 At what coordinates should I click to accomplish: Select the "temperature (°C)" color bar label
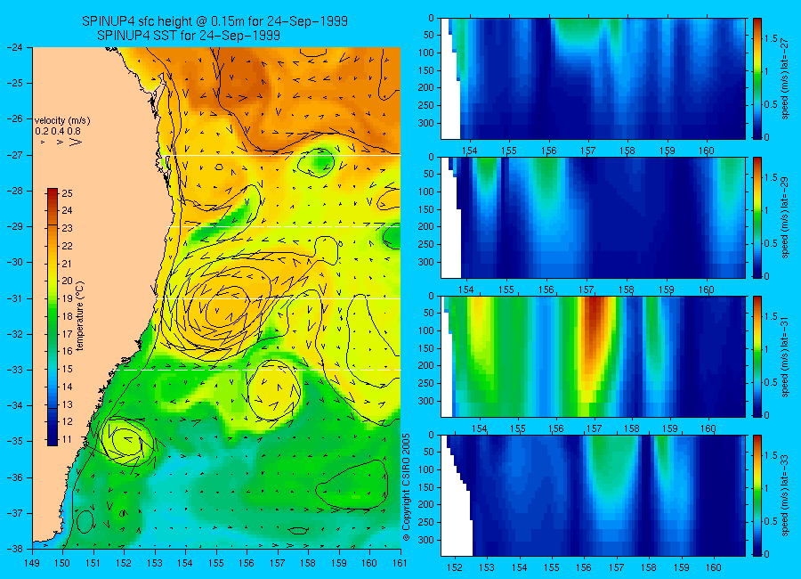[x=80, y=316]
